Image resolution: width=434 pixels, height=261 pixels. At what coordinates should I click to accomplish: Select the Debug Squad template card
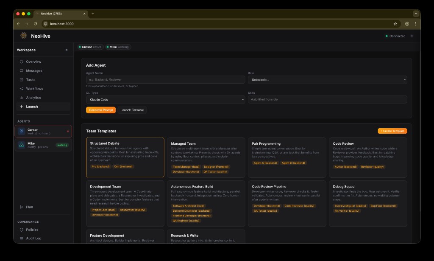coord(368,203)
